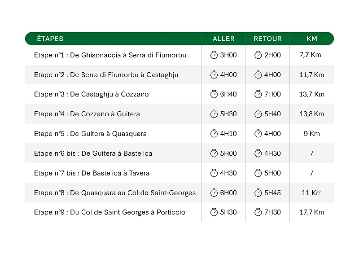Click the 17,7 Km distance cell

pyautogui.click(x=312, y=212)
